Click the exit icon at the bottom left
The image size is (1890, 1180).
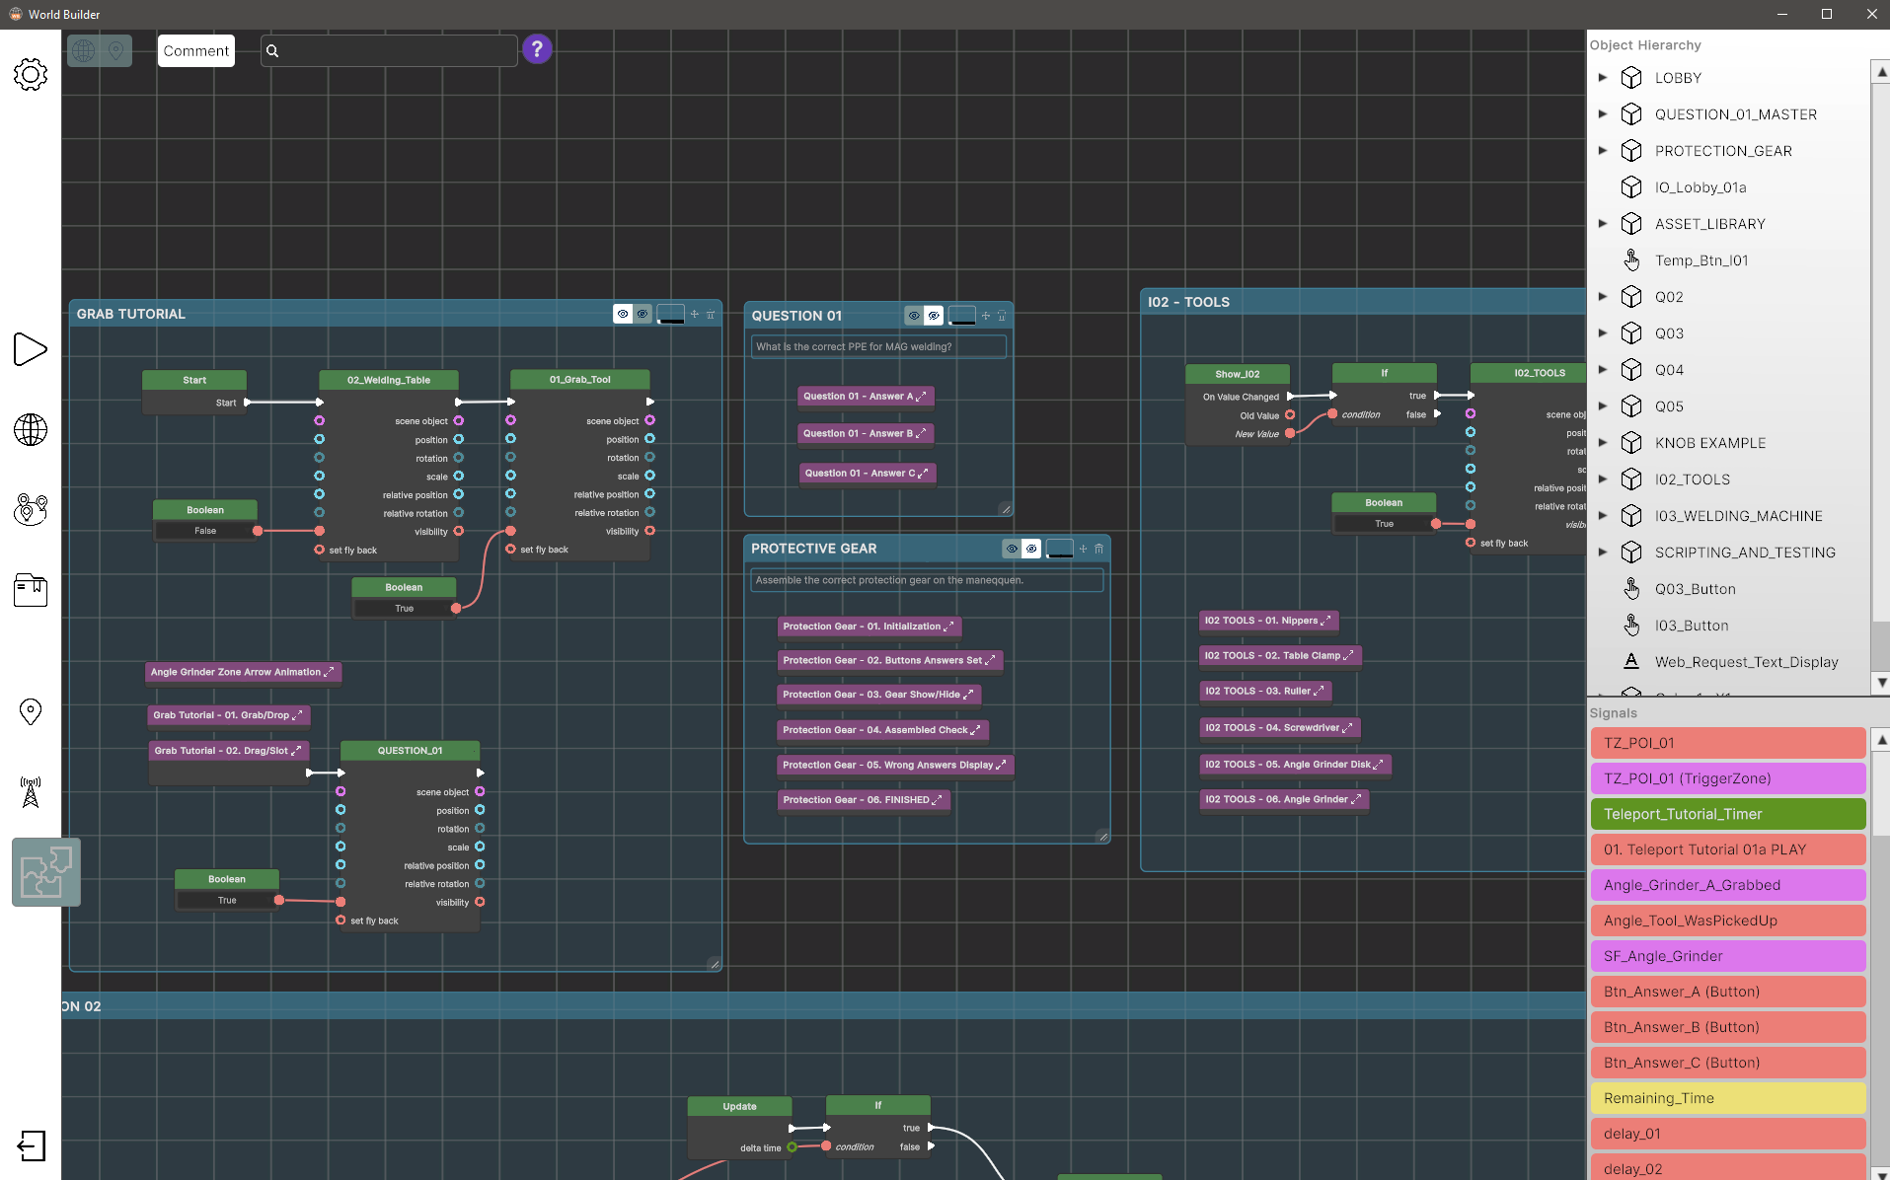point(30,1145)
